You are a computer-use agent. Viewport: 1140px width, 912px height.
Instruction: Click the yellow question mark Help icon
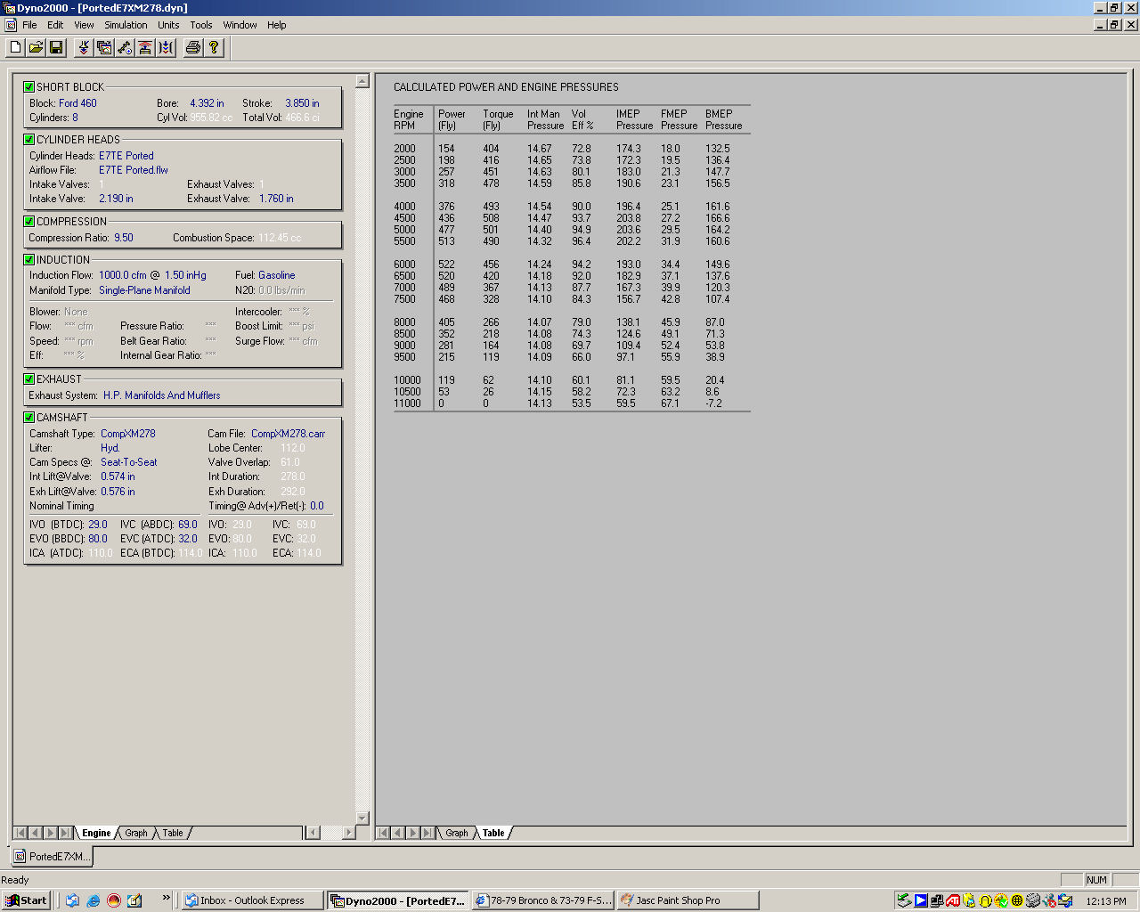pyautogui.click(x=214, y=47)
